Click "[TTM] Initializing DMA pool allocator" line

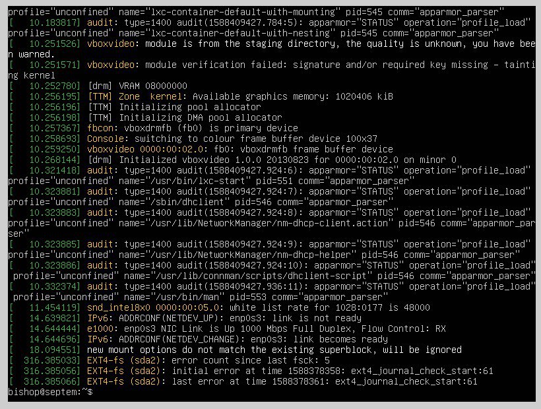tap(185, 117)
